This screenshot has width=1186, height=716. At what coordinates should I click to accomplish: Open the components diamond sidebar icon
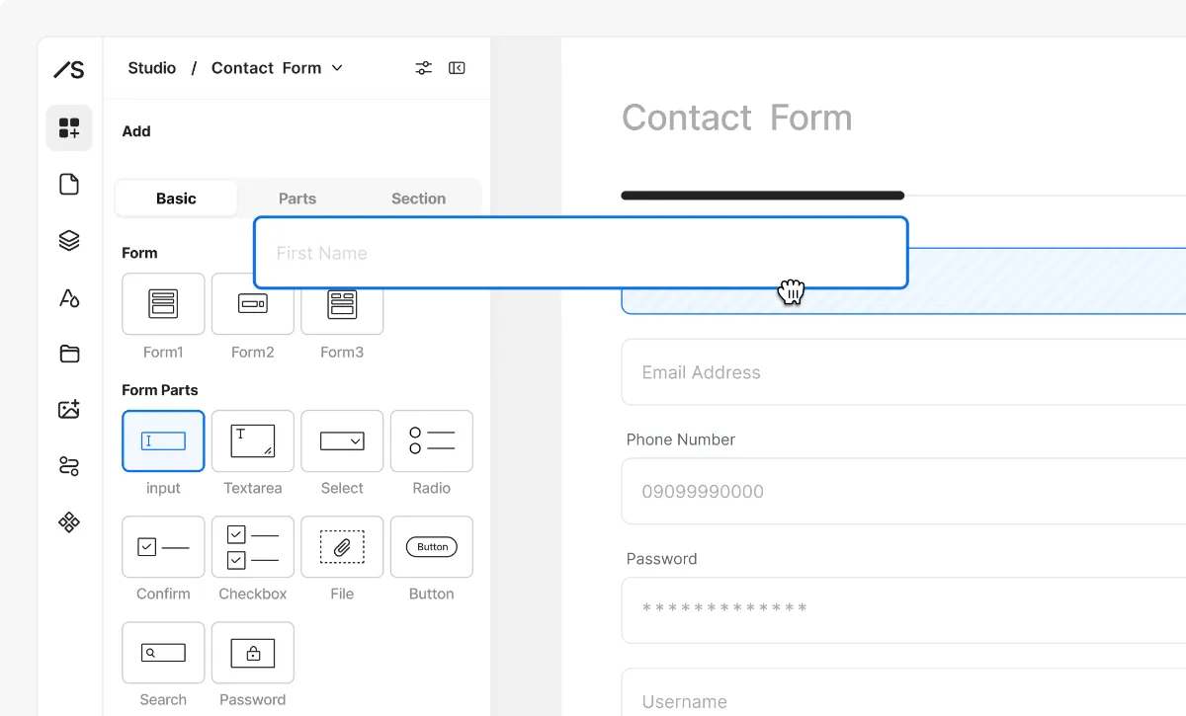coord(69,522)
